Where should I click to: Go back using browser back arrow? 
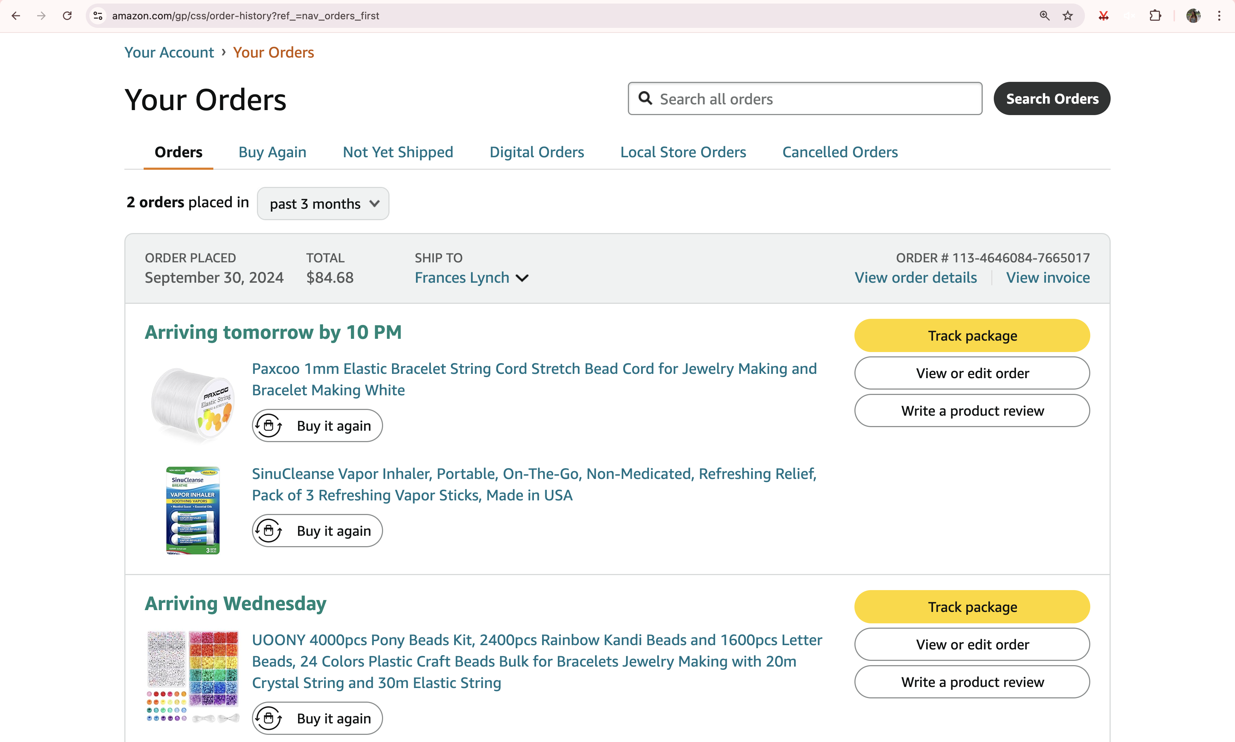(x=15, y=16)
